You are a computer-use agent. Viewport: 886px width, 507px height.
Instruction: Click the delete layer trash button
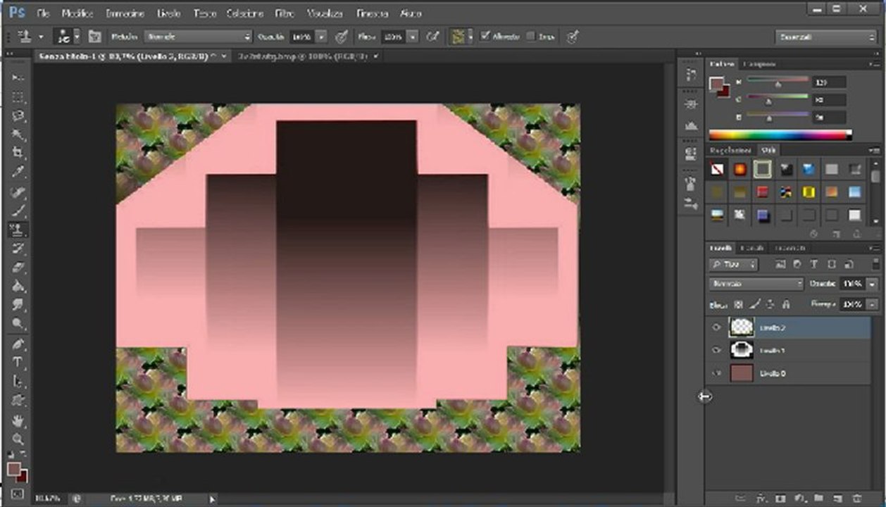pos(857,498)
